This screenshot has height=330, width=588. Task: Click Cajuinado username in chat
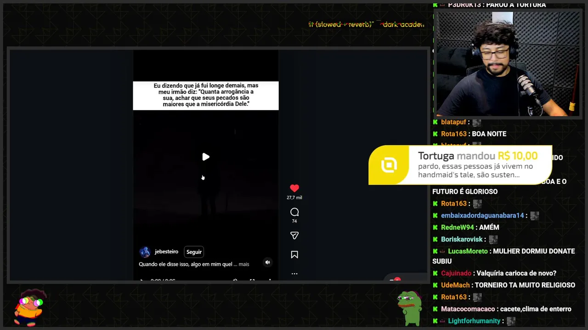[456, 273]
